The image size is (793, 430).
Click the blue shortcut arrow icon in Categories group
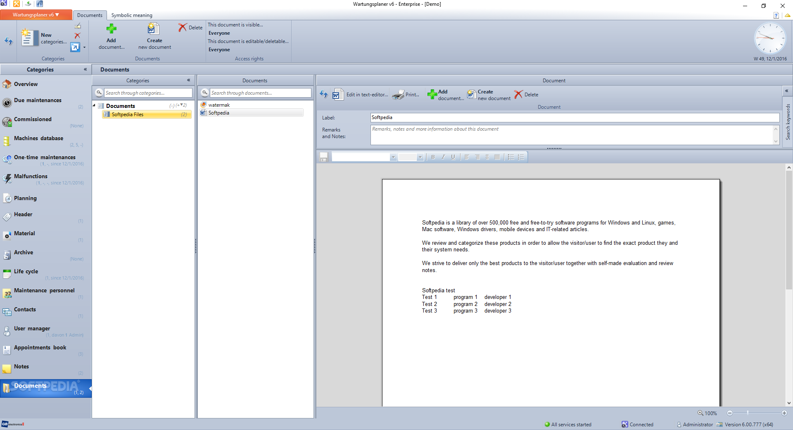75,47
